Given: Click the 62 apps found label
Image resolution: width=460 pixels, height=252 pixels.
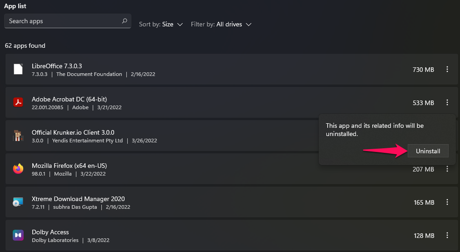Looking at the screenshot, I should tap(25, 45).
